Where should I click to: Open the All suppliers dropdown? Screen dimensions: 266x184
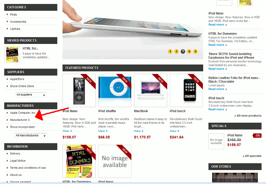[31, 95]
